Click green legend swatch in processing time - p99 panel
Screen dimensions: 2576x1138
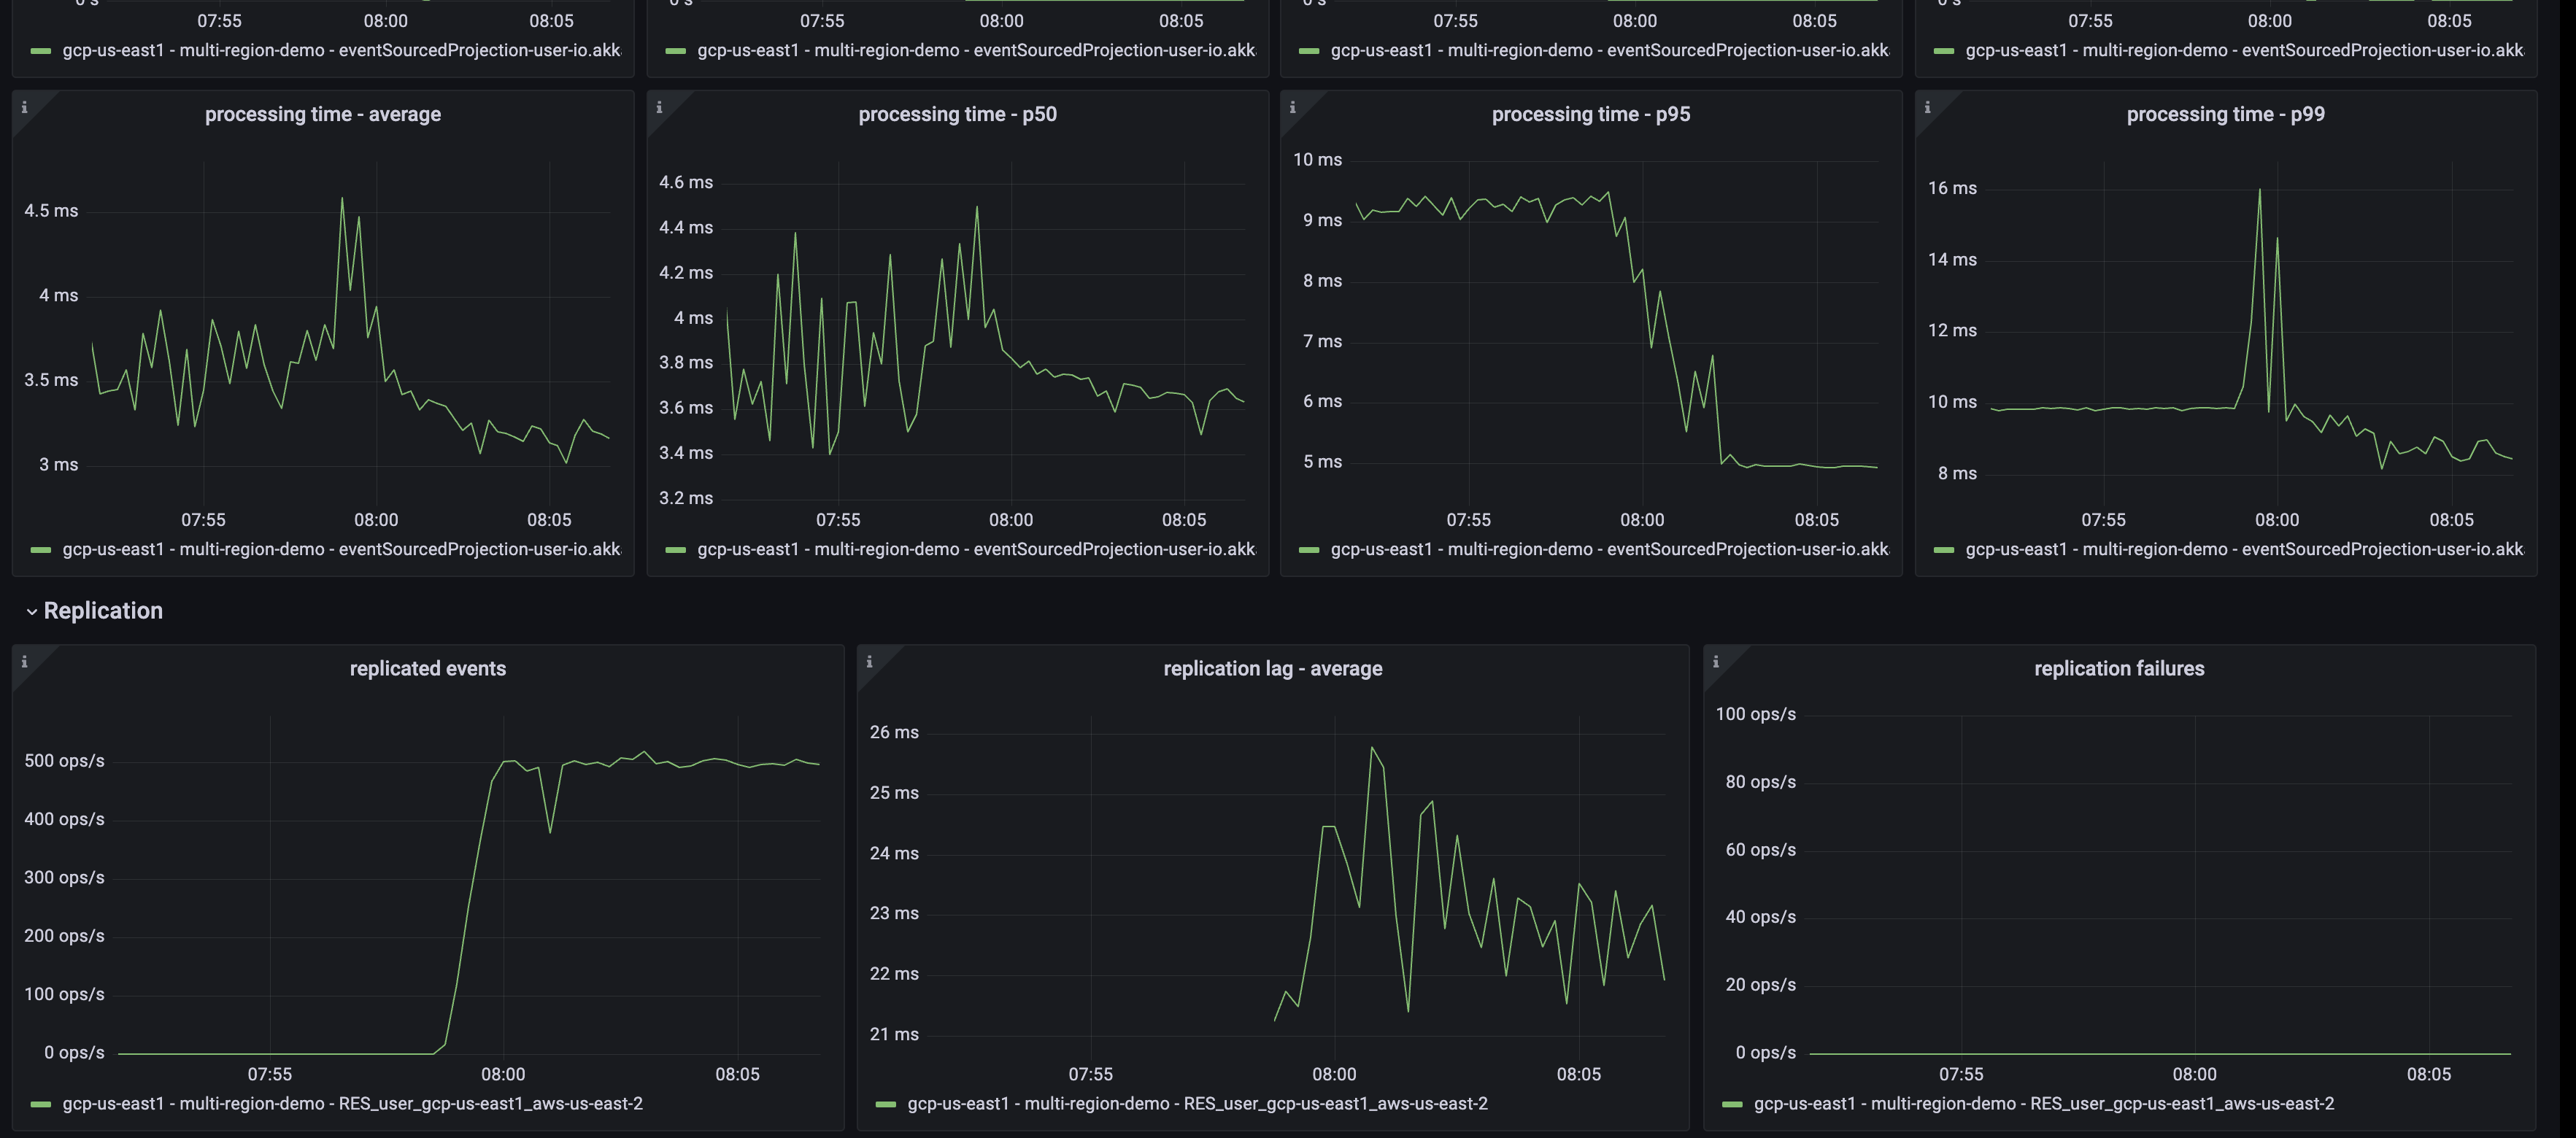click(x=1944, y=550)
